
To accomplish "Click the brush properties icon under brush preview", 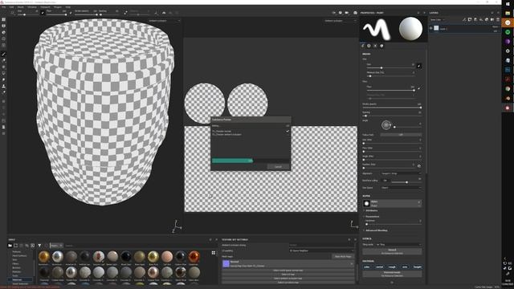I will [x=363, y=46].
